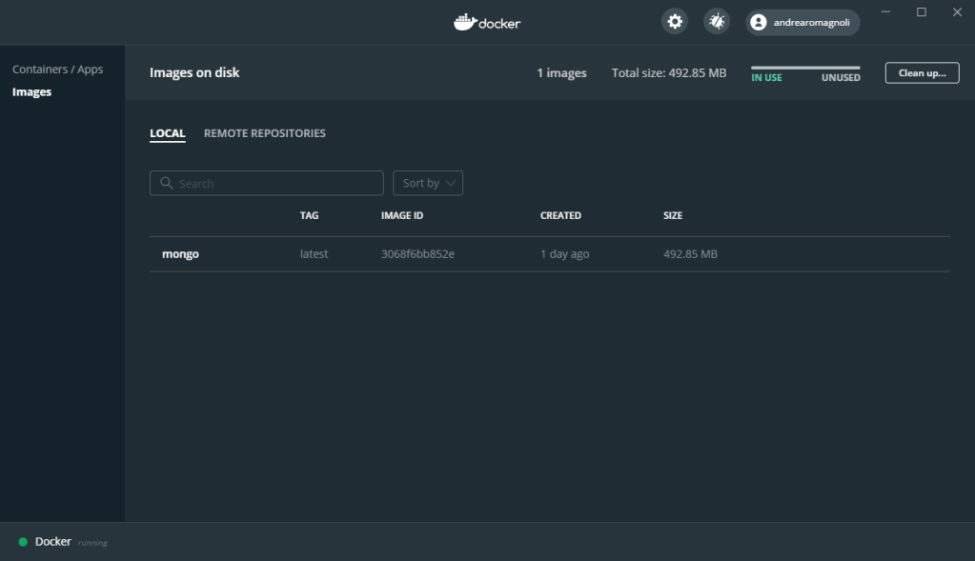This screenshot has height=561, width=975.
Task: Focus the image Search field
Action: pyautogui.click(x=267, y=183)
